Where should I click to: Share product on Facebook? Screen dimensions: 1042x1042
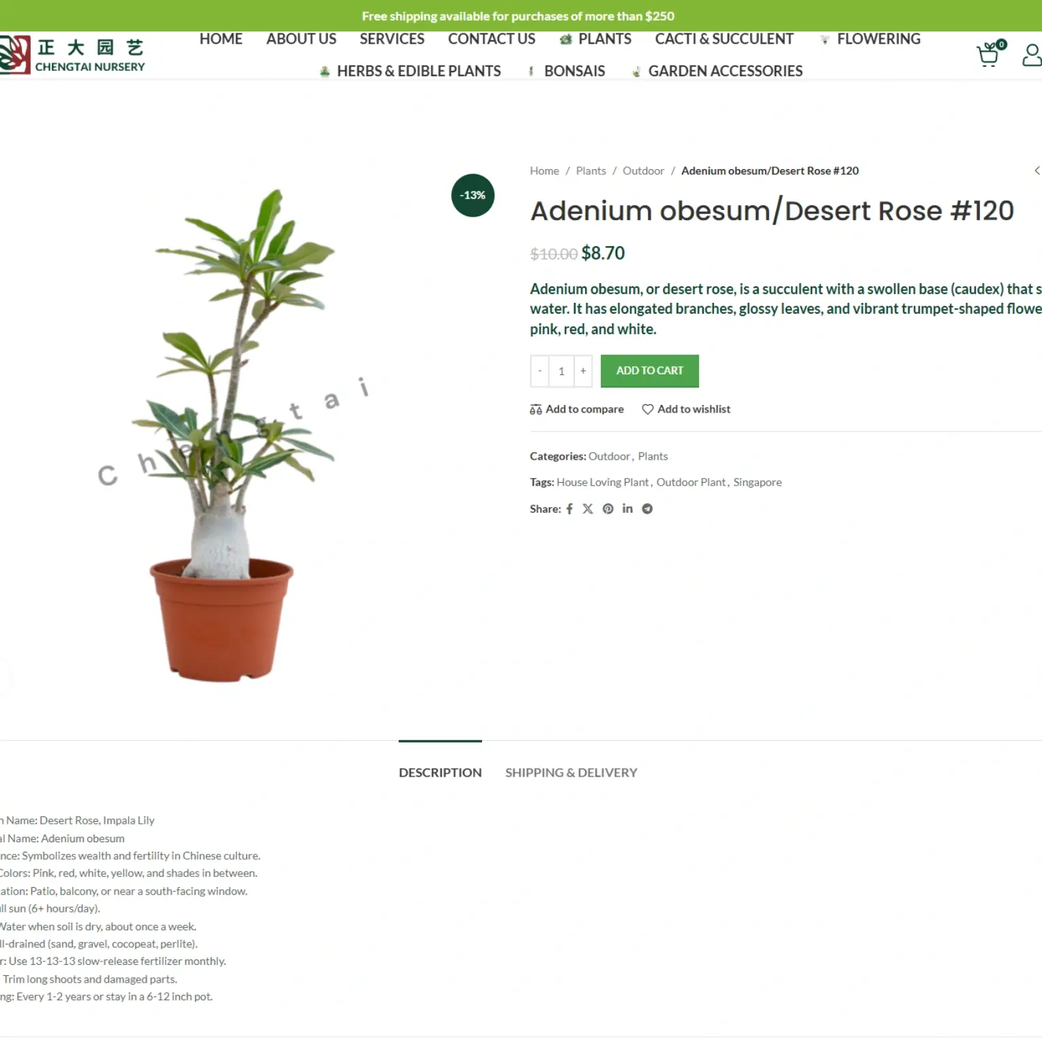(569, 509)
